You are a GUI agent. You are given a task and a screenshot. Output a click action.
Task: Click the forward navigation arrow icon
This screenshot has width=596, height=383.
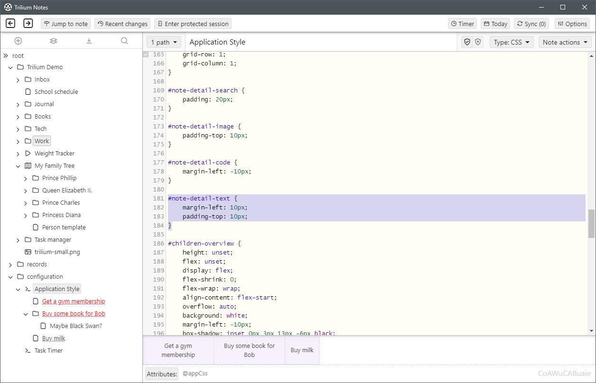pos(28,23)
